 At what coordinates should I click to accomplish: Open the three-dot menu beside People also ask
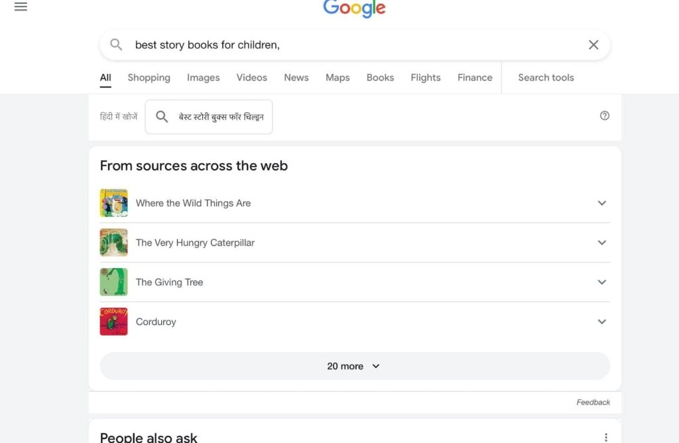[x=605, y=437]
